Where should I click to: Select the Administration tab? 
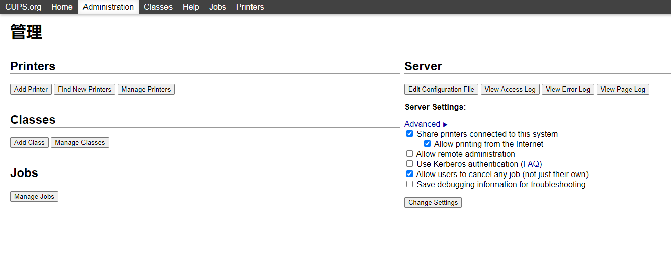coord(108,7)
